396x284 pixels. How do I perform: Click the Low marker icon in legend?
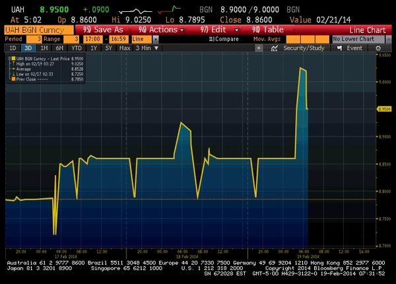[x=14, y=74]
